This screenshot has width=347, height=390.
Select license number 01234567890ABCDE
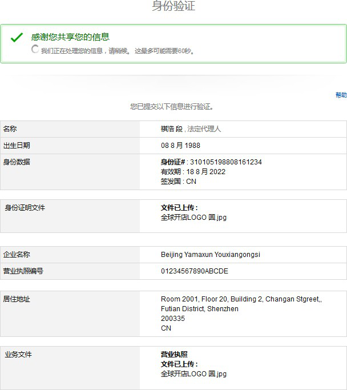point(195,271)
